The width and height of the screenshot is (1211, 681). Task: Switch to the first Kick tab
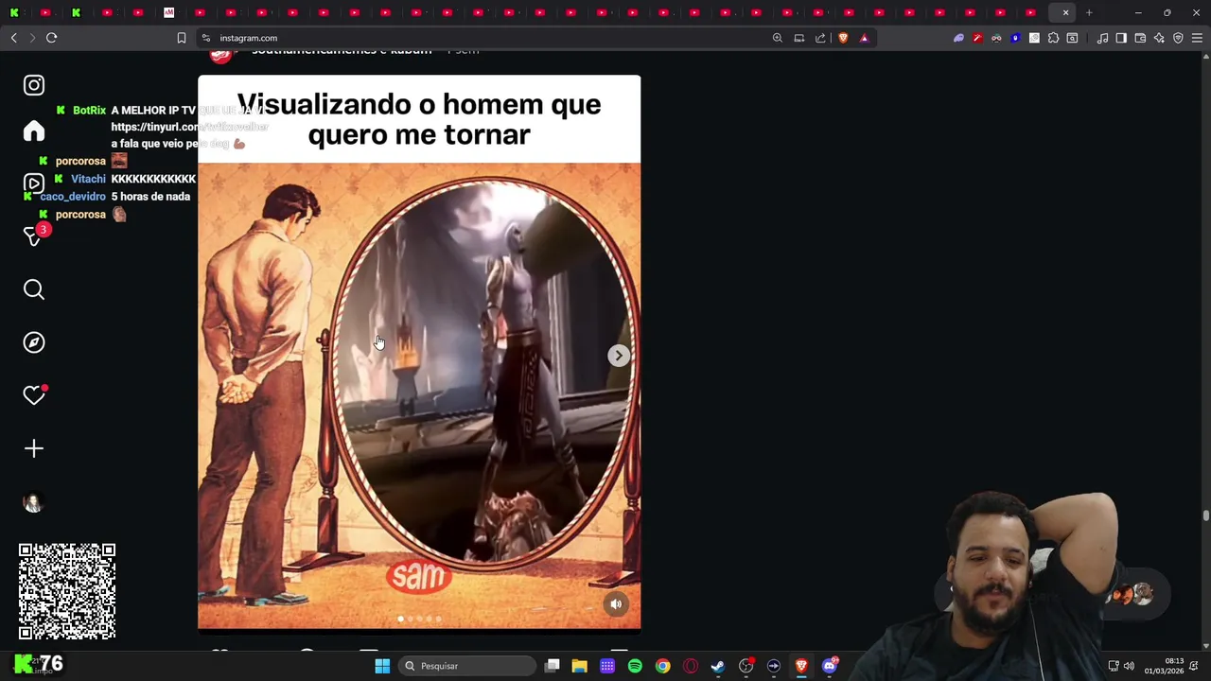pyautogui.click(x=14, y=12)
